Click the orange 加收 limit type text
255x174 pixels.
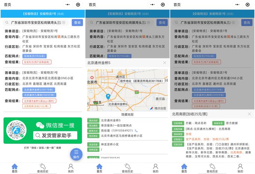(189, 134)
